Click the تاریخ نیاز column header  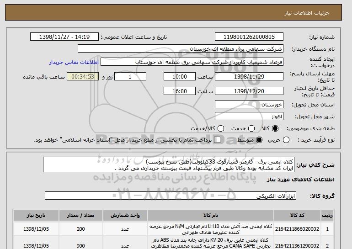36,215
